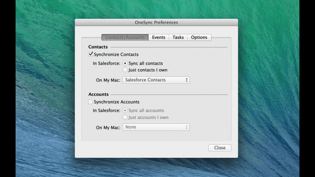
Task: Click the In Salesforce label under Contacts
Action: click(x=106, y=63)
